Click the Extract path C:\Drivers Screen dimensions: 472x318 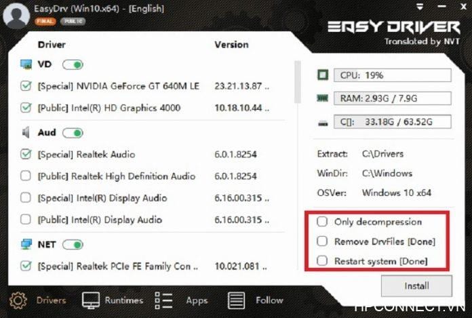[x=382, y=154]
